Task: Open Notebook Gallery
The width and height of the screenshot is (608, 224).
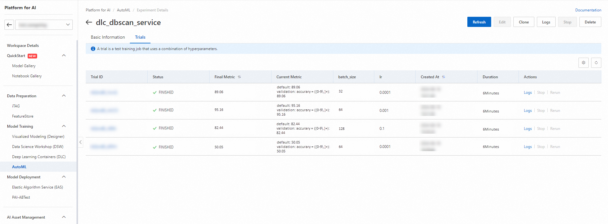Action: tap(27, 76)
